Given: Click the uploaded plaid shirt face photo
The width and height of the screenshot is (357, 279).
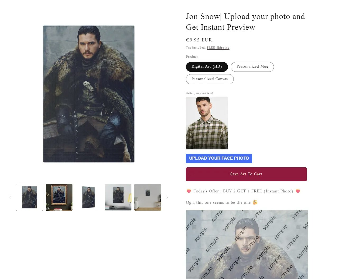Looking at the screenshot, I should pyautogui.click(x=207, y=123).
